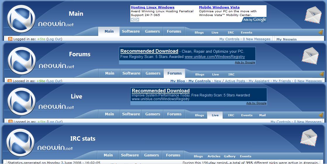Go to Forums tab in Live header

pos(174,114)
